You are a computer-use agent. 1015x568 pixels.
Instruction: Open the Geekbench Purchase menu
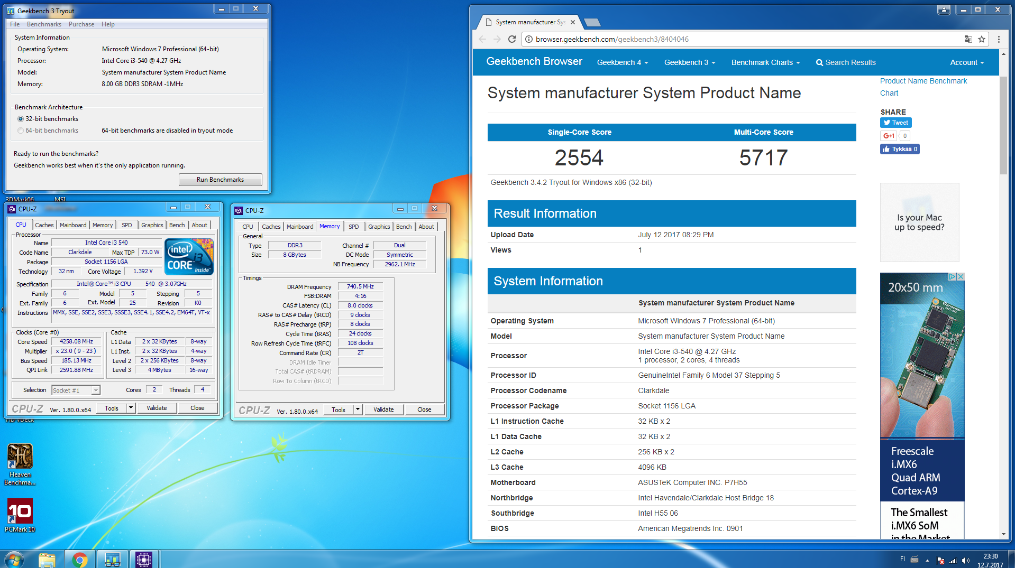pos(81,24)
